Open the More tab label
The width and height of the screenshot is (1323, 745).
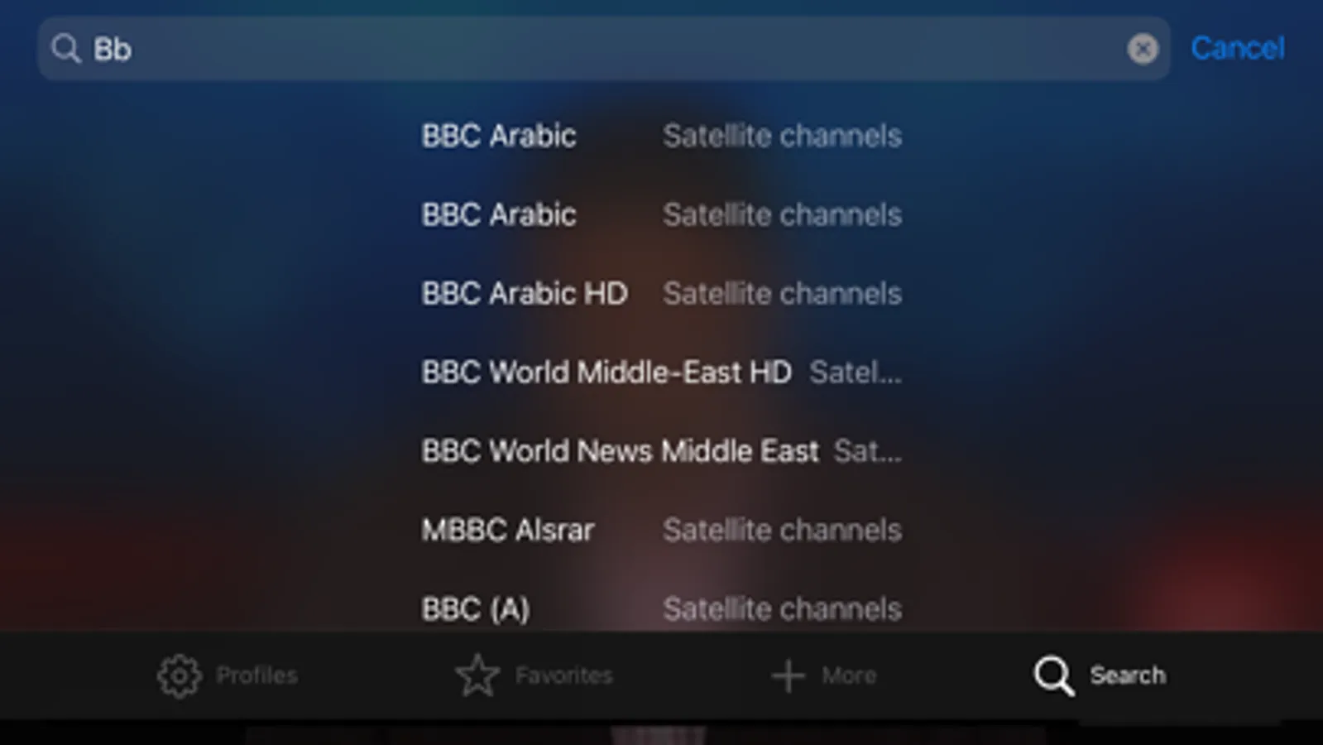(849, 675)
